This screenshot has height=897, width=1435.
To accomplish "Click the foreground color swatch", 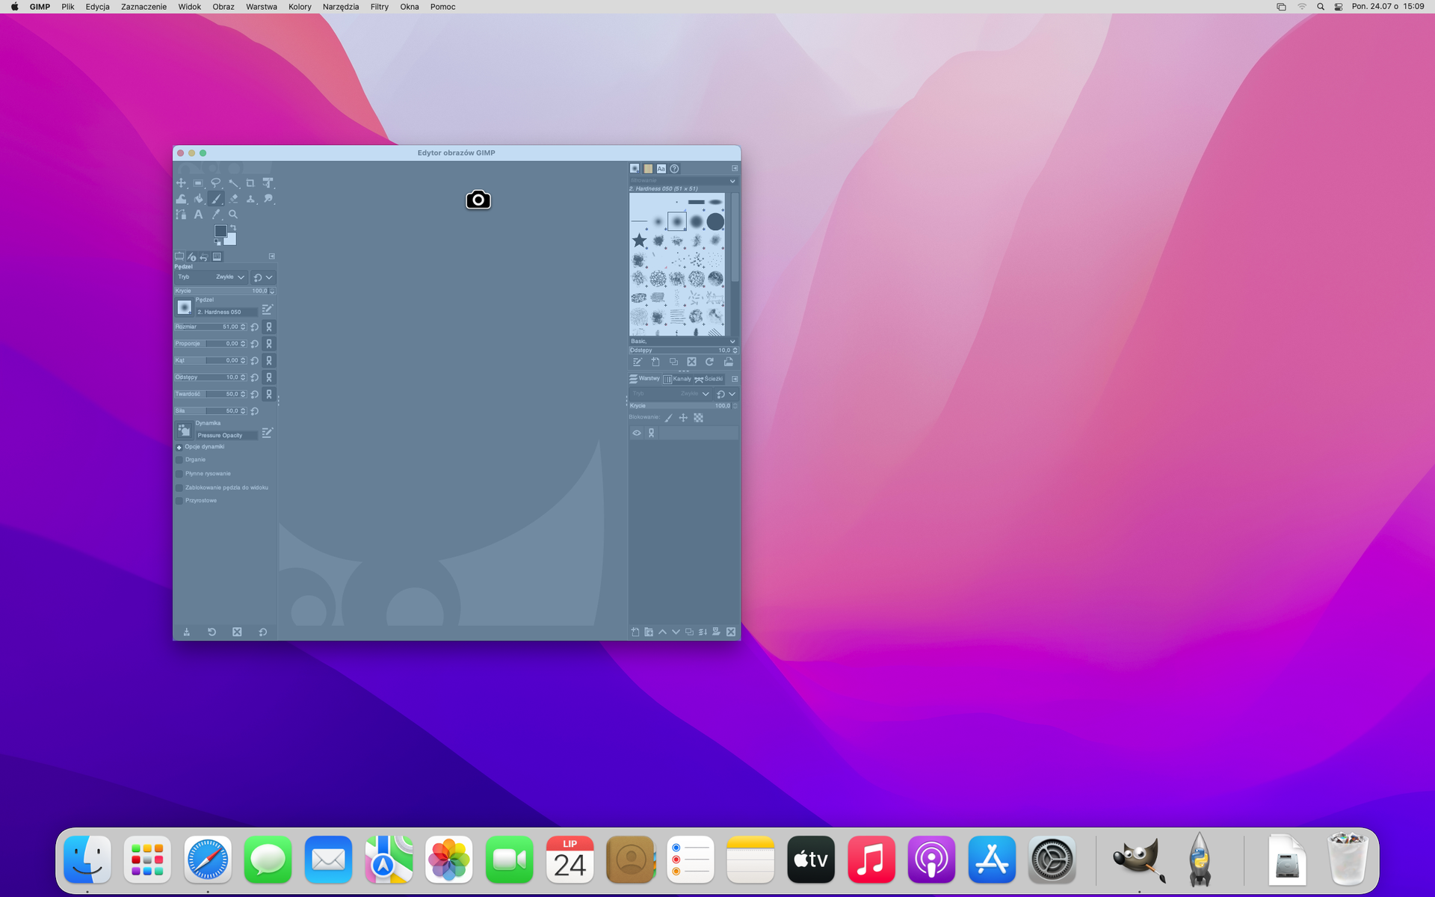I will (220, 231).
